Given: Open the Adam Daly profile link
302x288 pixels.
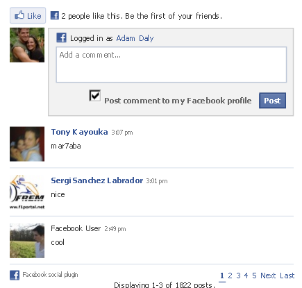Looking at the screenshot, I should pyautogui.click(x=135, y=38).
